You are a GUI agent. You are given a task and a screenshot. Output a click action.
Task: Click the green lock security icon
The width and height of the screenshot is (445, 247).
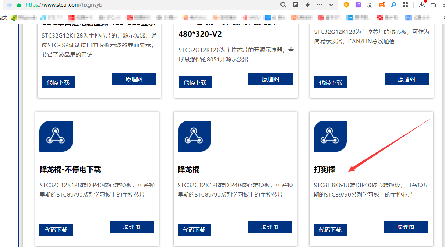[x=19, y=5]
